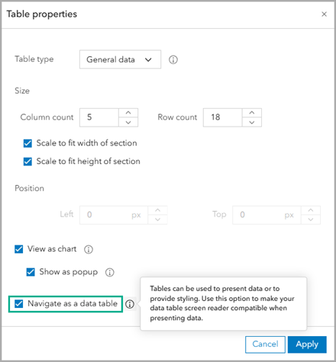Click the Position section label

point(29,188)
